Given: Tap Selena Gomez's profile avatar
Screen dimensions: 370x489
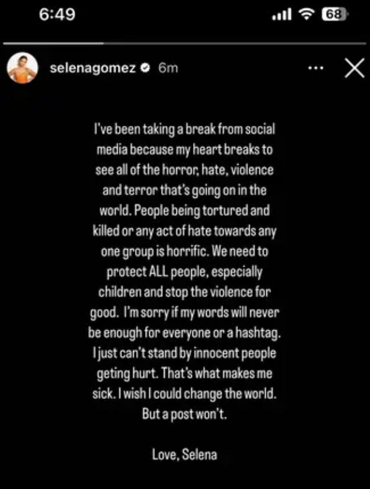Looking at the screenshot, I should [21, 67].
